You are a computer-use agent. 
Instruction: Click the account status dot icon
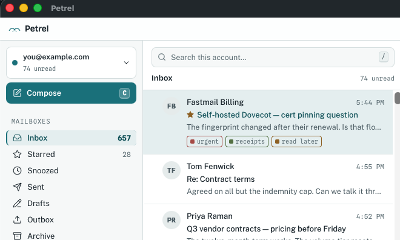(15, 63)
